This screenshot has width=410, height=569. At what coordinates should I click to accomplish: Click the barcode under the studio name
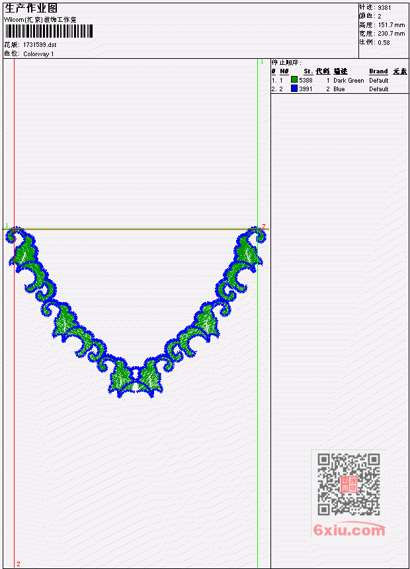tap(49, 31)
